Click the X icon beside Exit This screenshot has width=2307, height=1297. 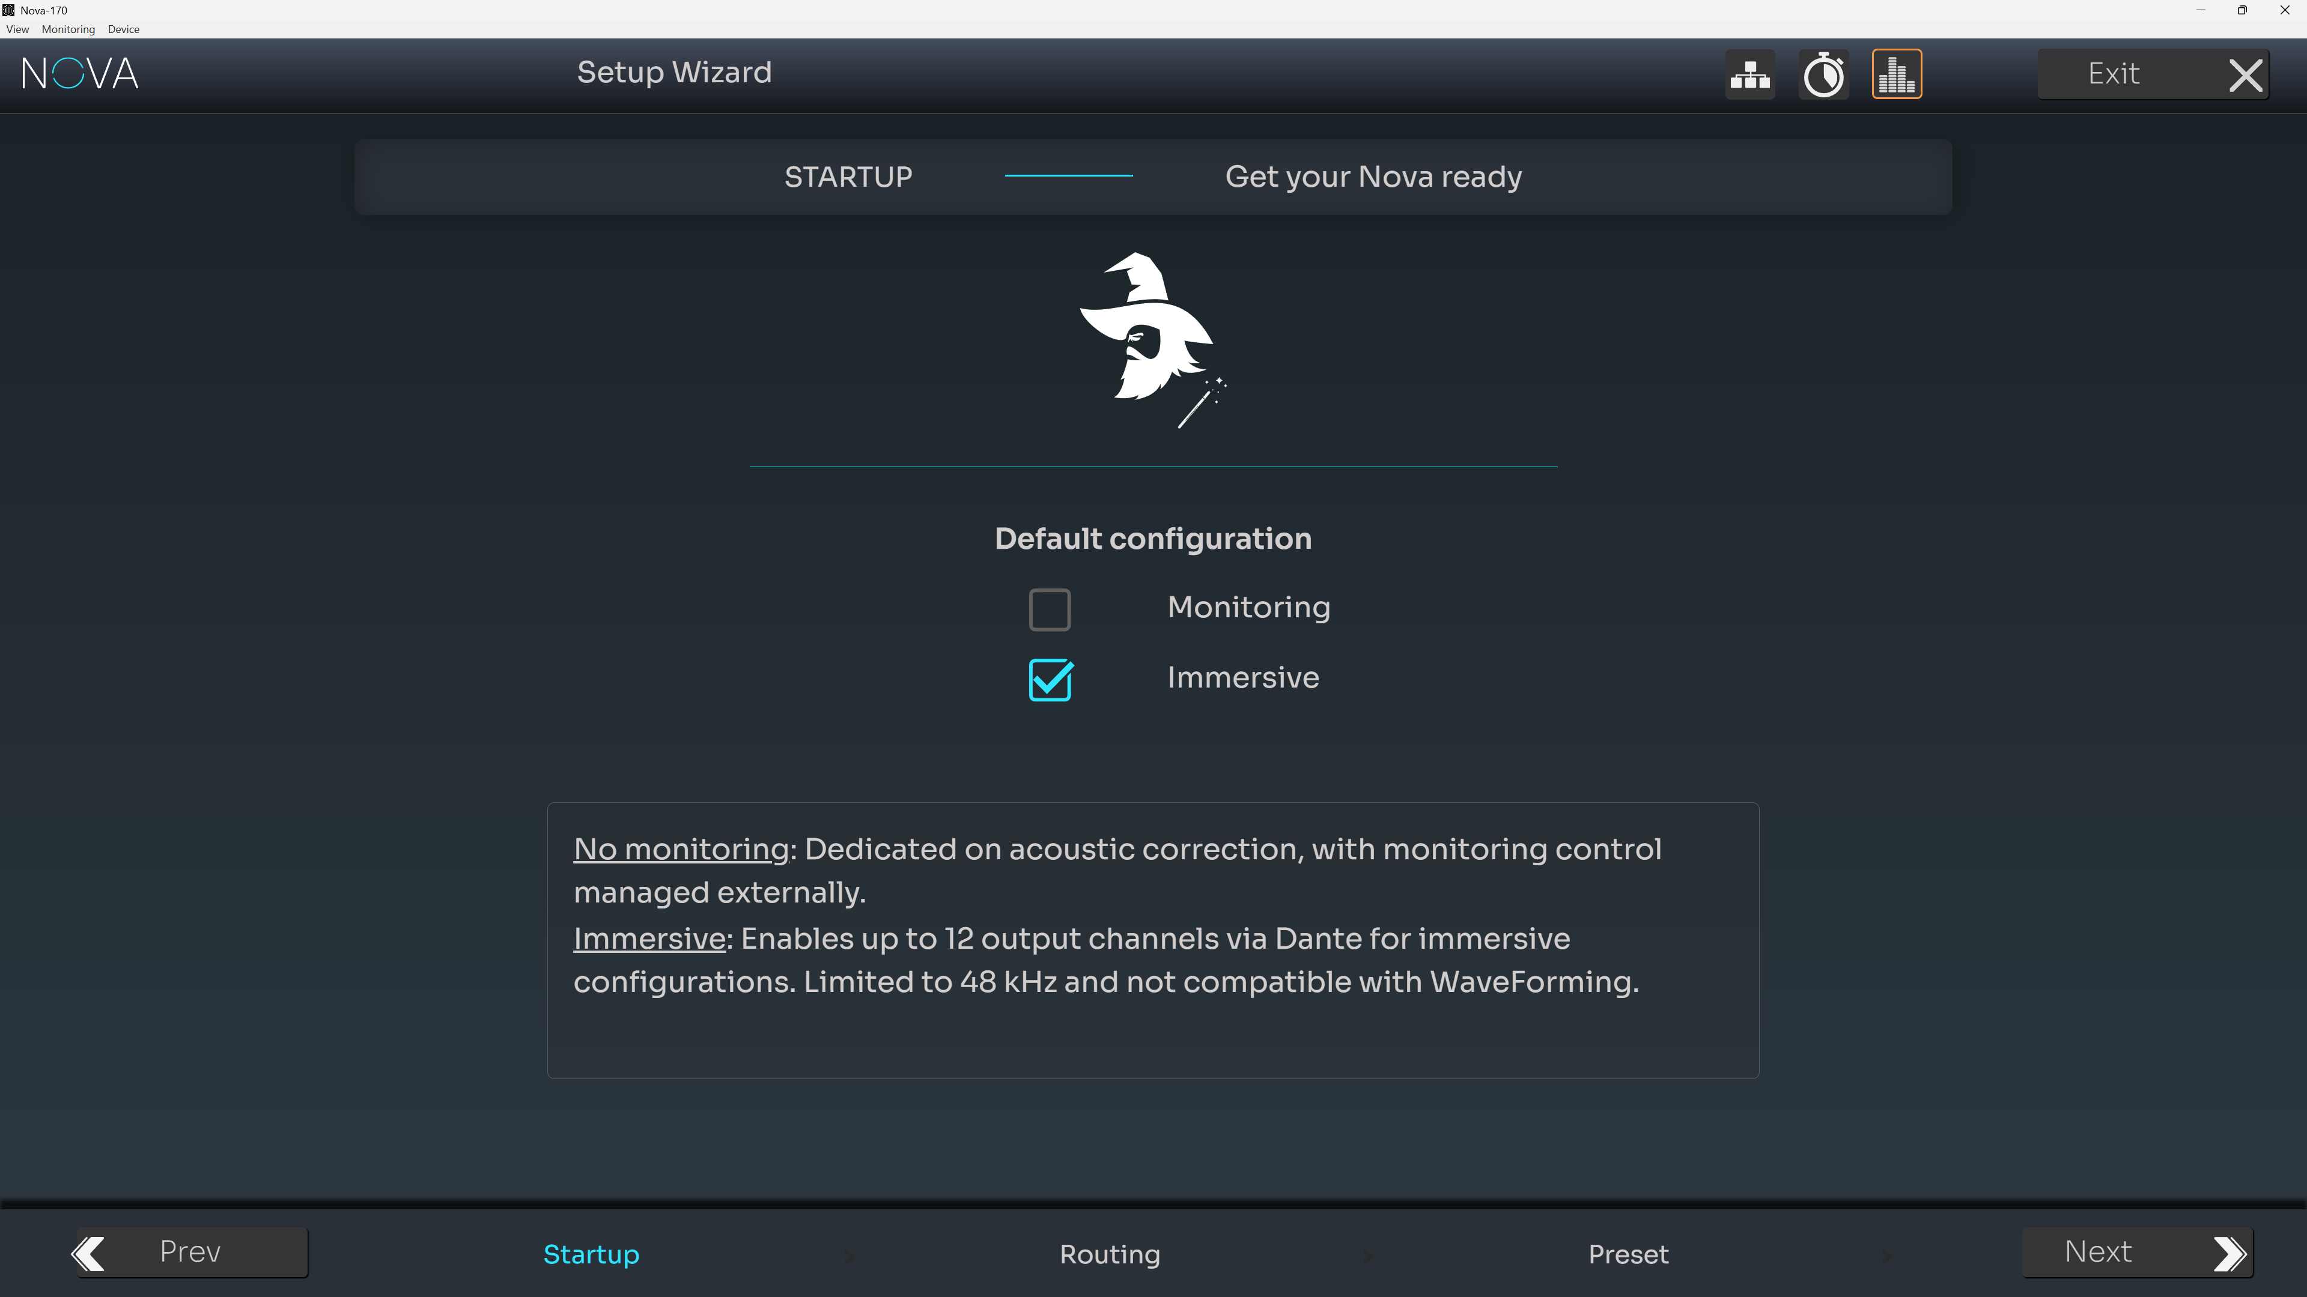pyautogui.click(x=2245, y=75)
